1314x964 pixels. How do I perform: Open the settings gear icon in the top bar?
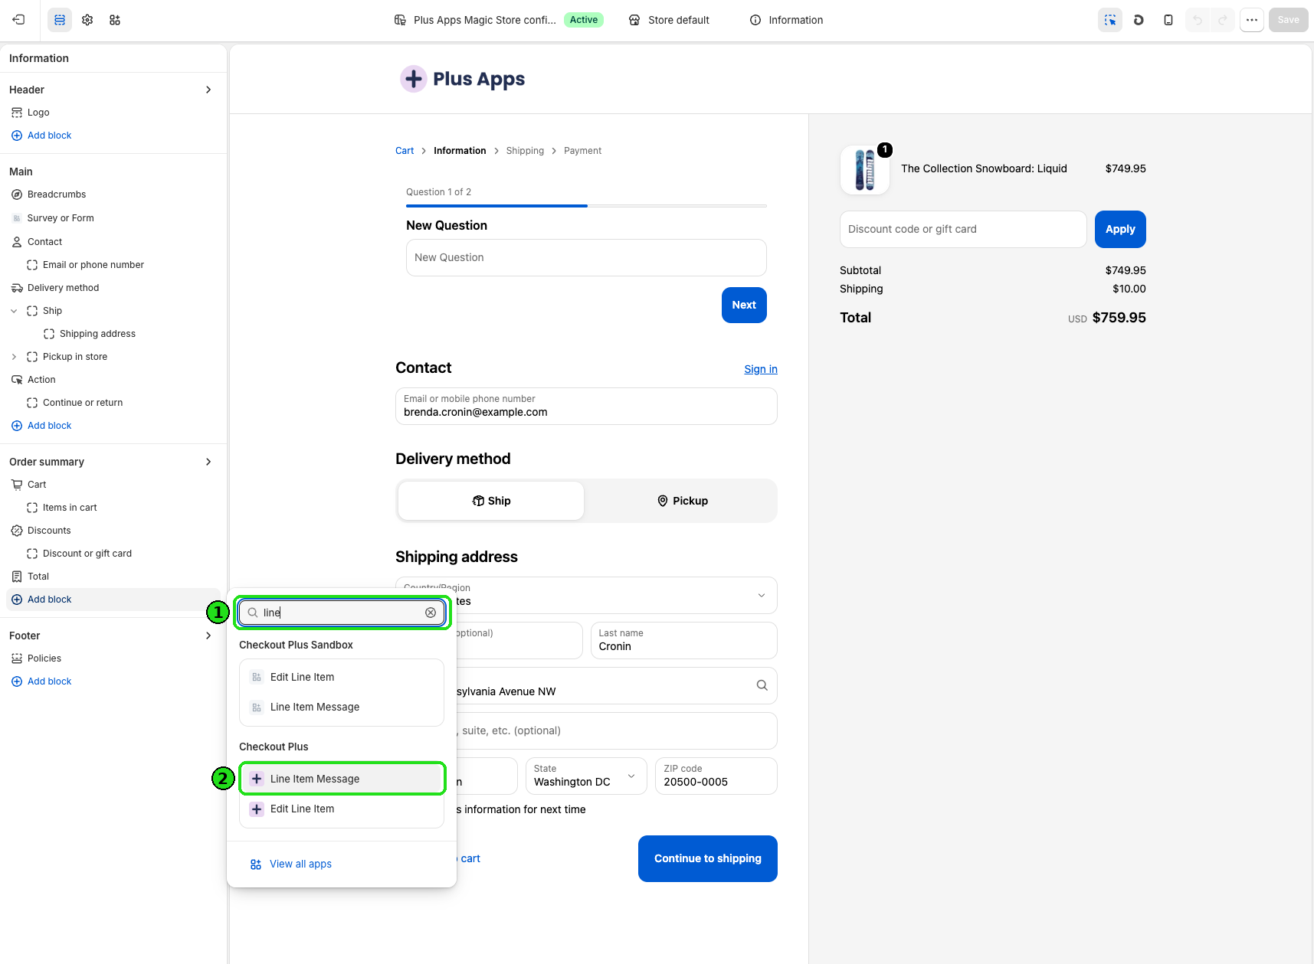click(87, 20)
